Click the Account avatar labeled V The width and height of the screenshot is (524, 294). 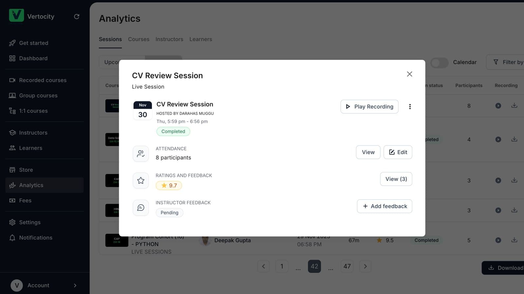[17, 285]
